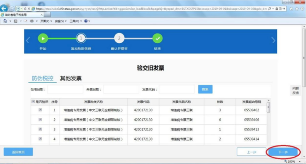
Task: Open the print icon dropdown arrow
Action: point(37,21)
